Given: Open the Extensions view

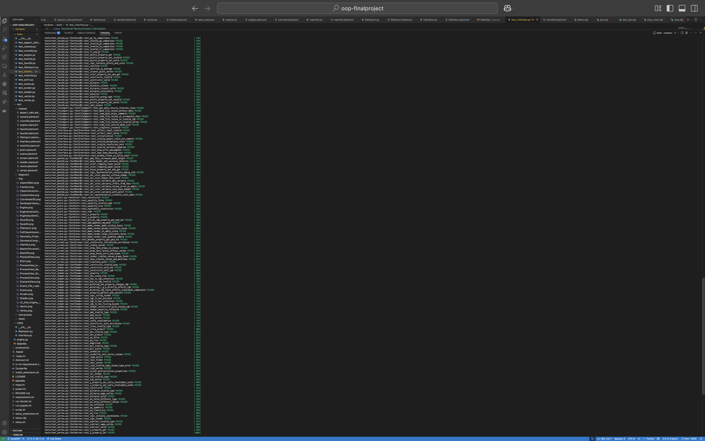Looking at the screenshot, I should 5,57.
